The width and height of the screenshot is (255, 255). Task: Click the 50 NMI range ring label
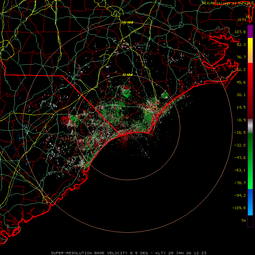click(127, 75)
